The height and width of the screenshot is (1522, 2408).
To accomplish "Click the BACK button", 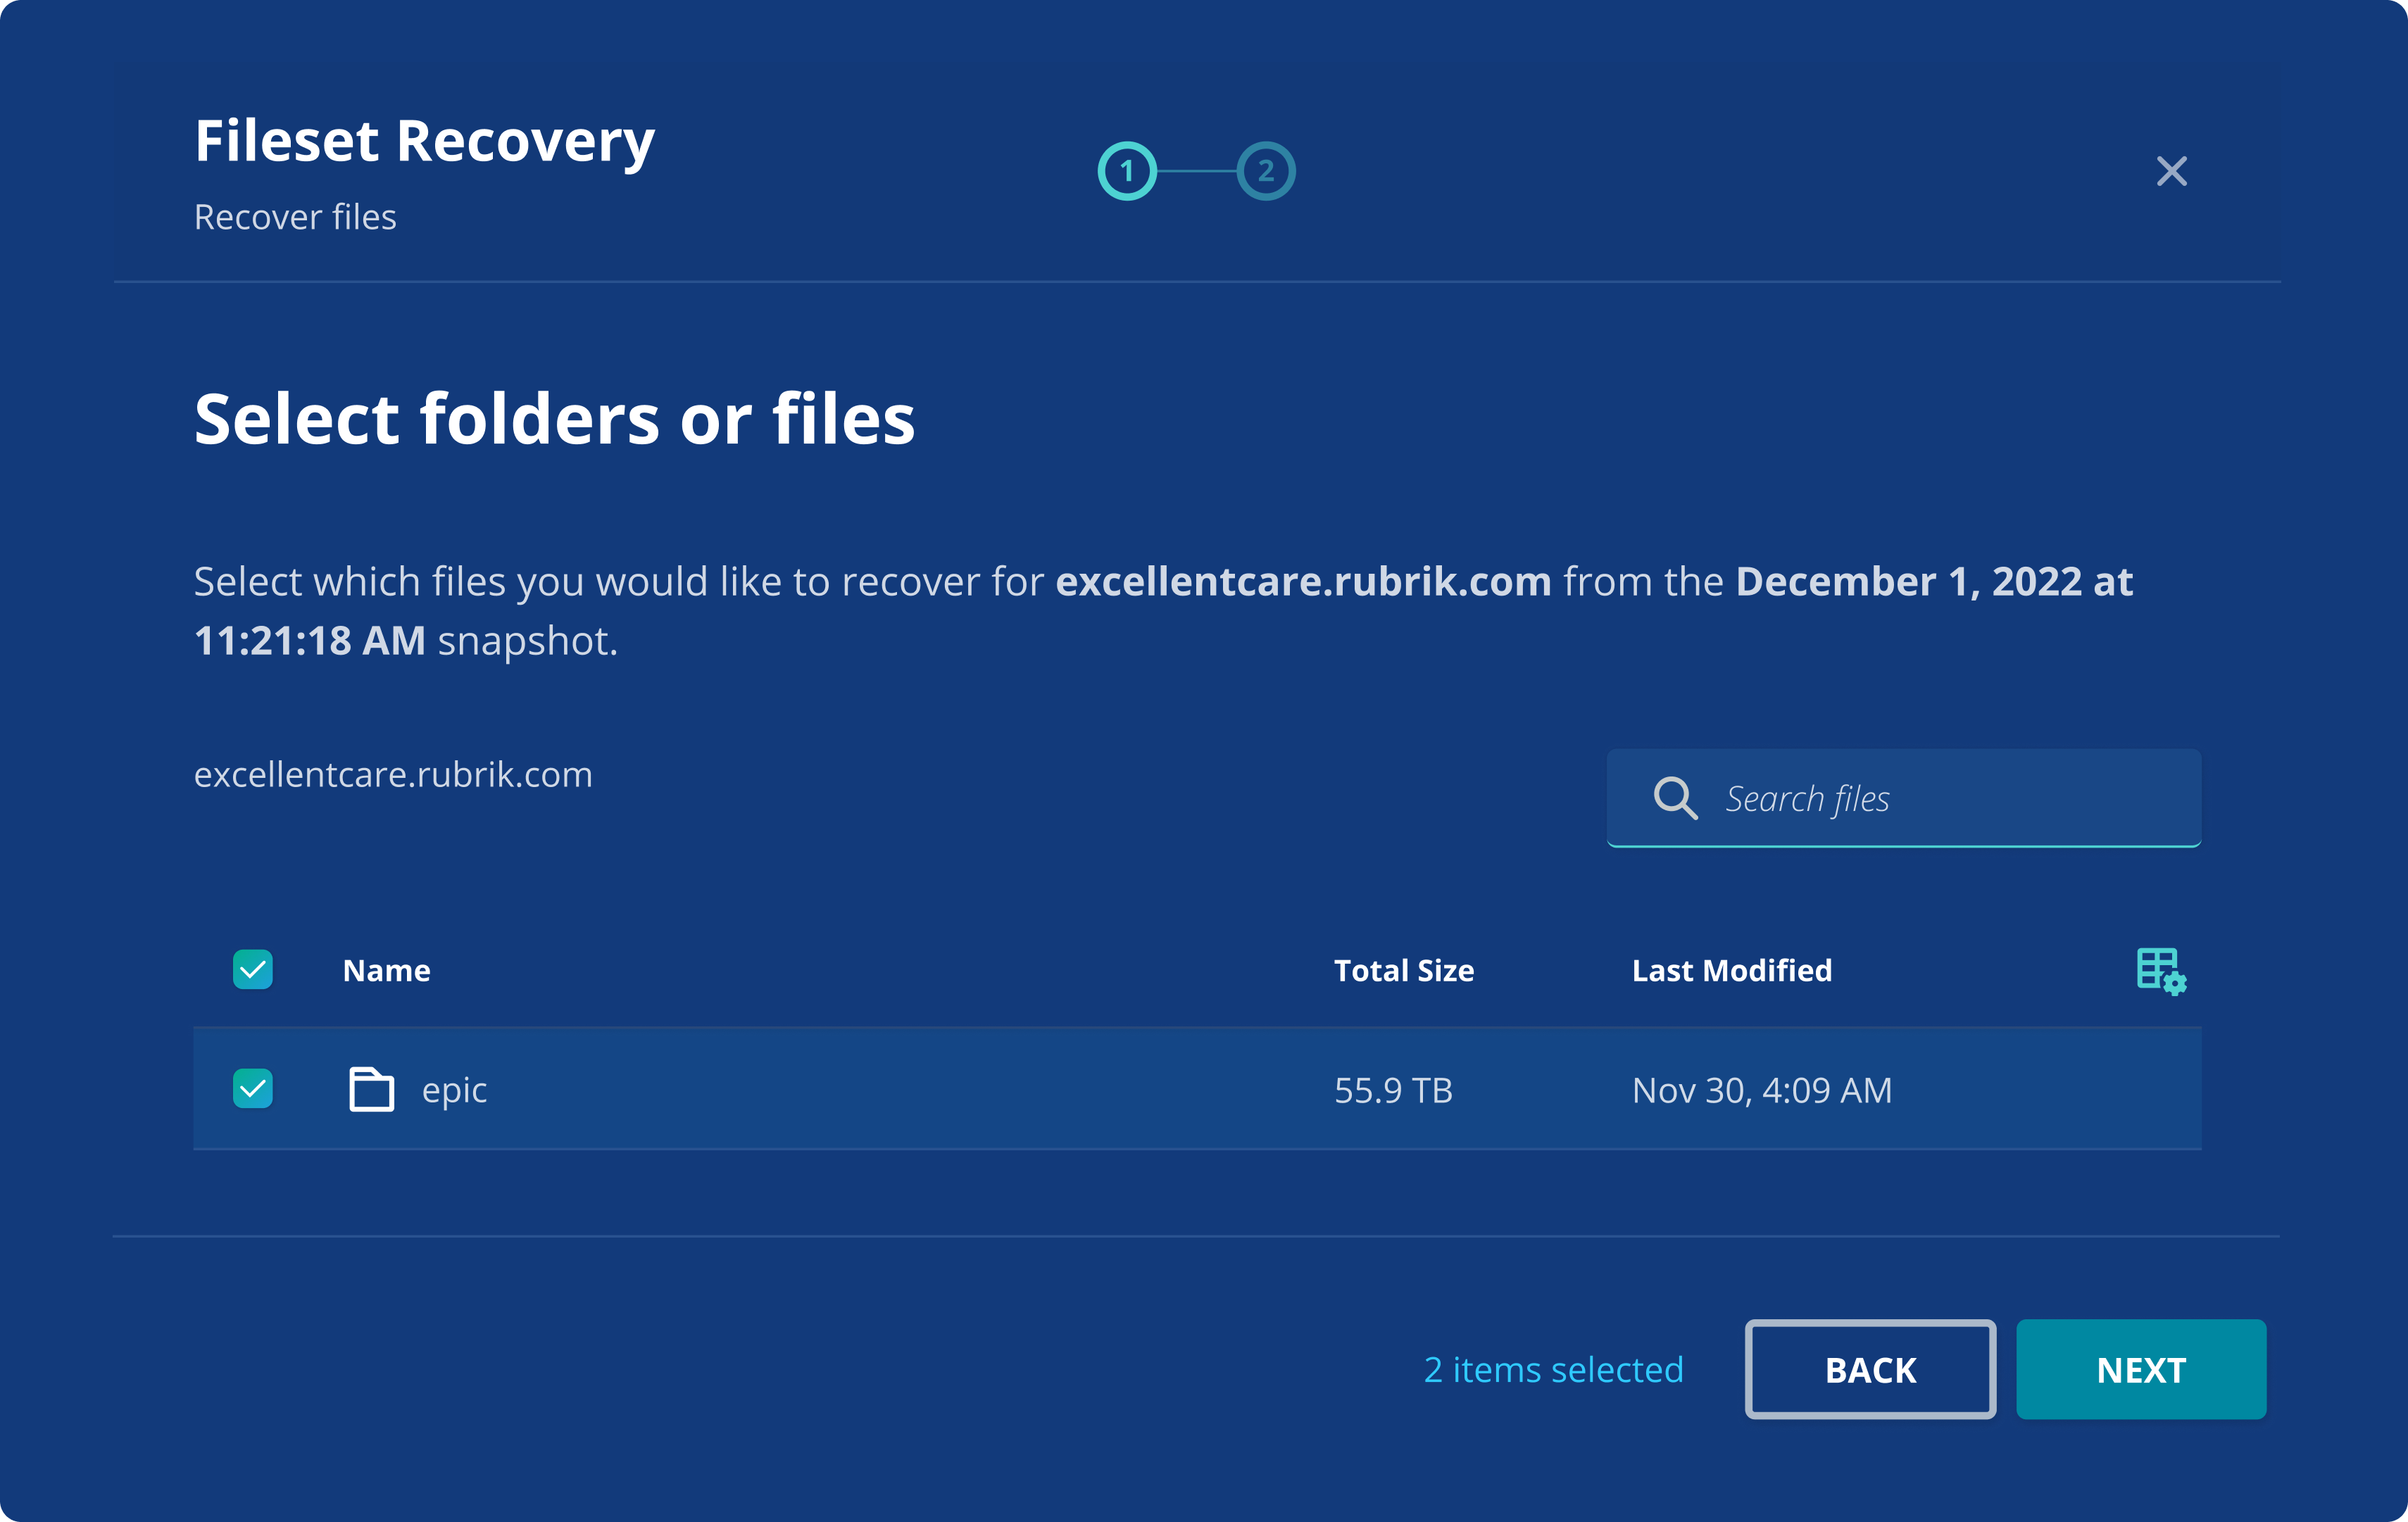I will coord(1870,1369).
